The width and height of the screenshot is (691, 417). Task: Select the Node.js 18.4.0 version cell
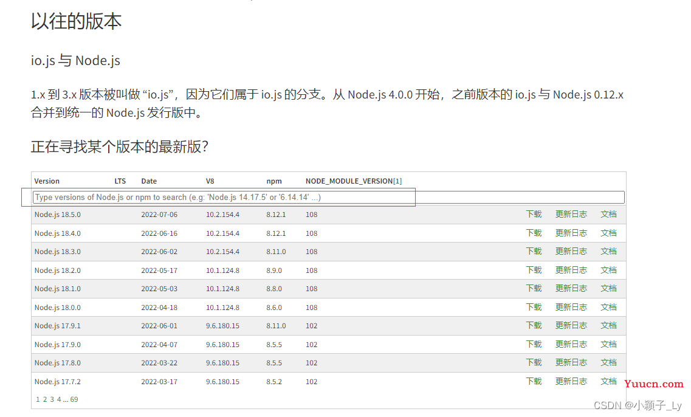[58, 233]
